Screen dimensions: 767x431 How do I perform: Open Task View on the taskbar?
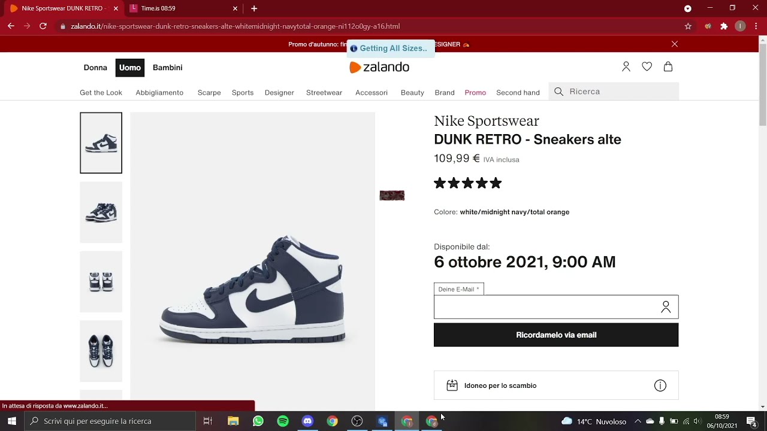point(208,421)
